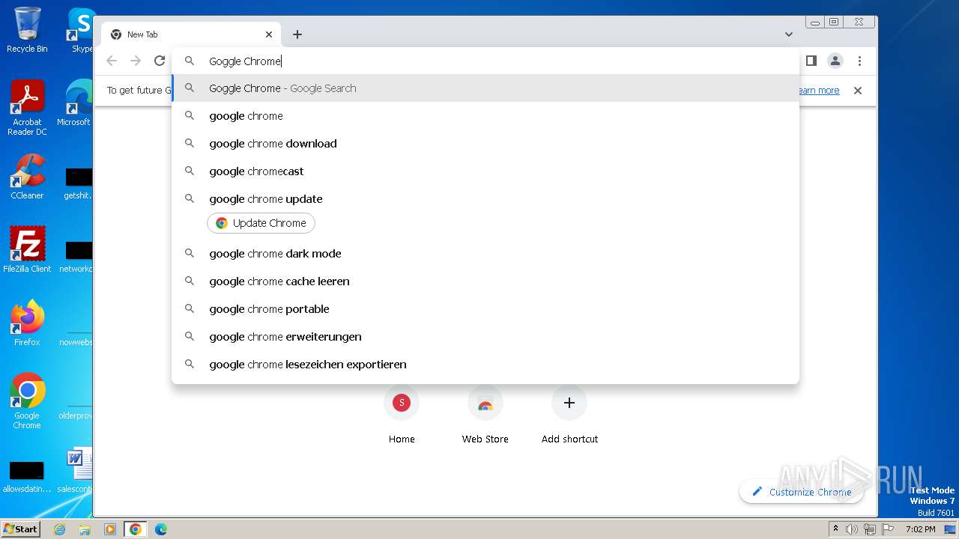Open Edge from taskbar
This screenshot has height=539, width=959.
coord(161,529)
